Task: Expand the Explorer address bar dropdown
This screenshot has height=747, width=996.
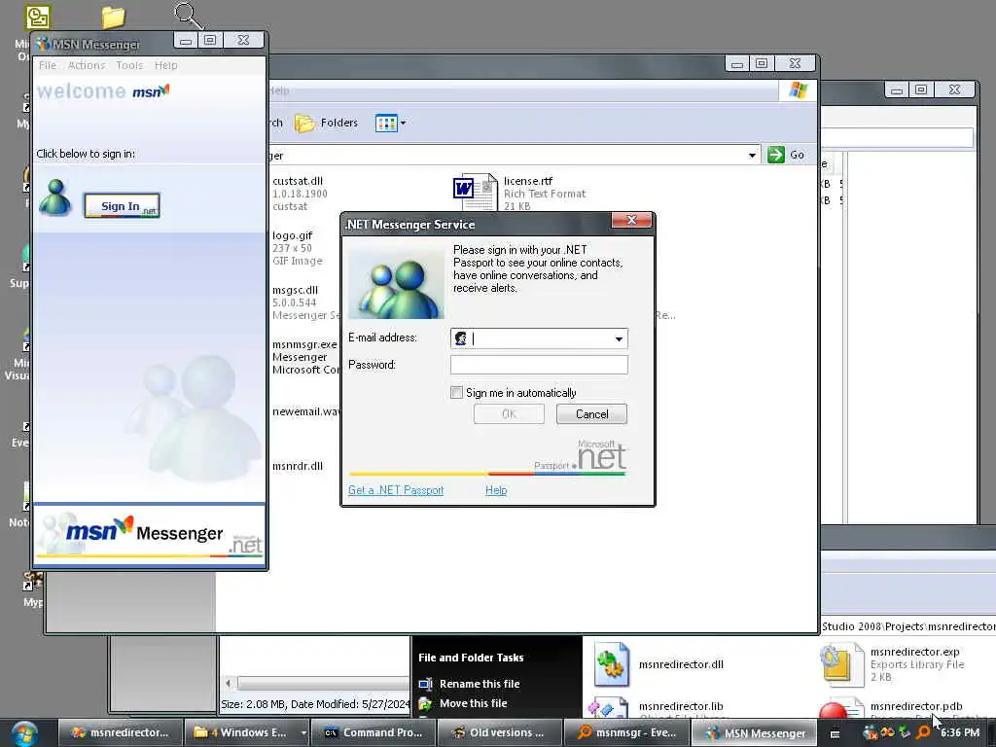Action: click(x=752, y=155)
